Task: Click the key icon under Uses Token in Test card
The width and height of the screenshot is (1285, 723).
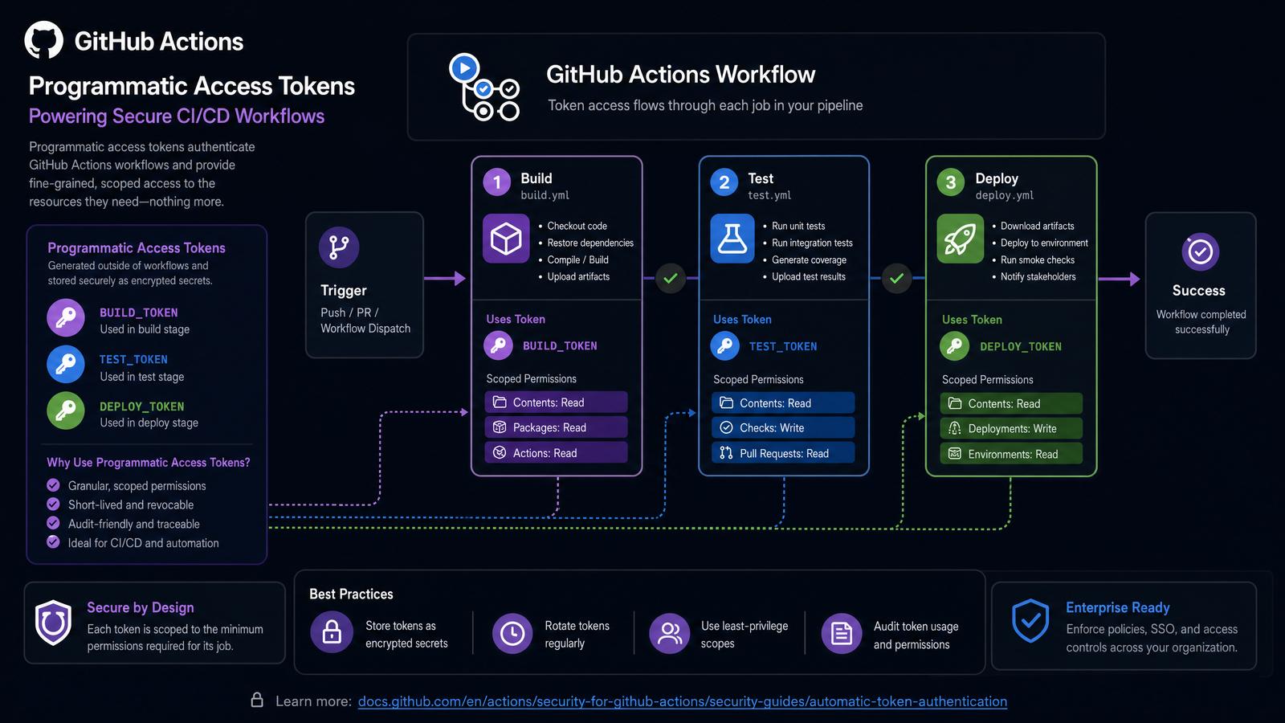Action: [x=725, y=345]
